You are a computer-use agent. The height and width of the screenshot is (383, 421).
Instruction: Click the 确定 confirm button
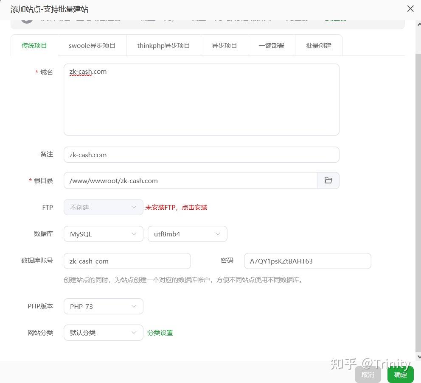click(x=400, y=375)
